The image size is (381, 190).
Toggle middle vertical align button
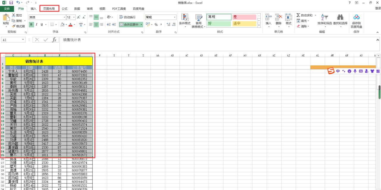[x=96, y=17]
